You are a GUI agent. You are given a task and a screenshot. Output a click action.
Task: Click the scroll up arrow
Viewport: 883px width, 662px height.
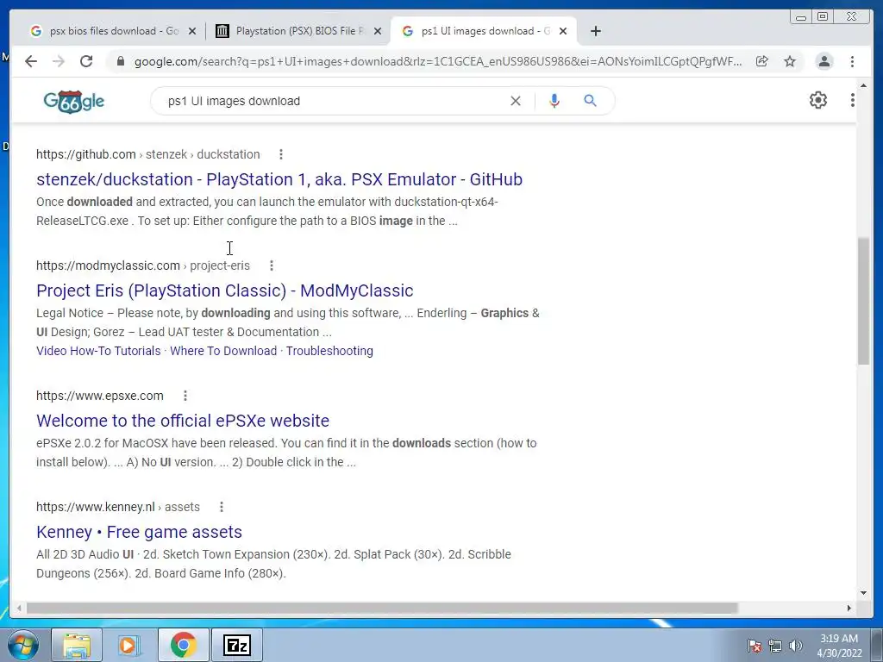[864, 85]
